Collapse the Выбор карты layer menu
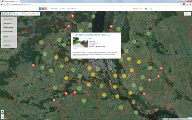The width and height of the screenshot is (192, 120). (x=7, y=14)
